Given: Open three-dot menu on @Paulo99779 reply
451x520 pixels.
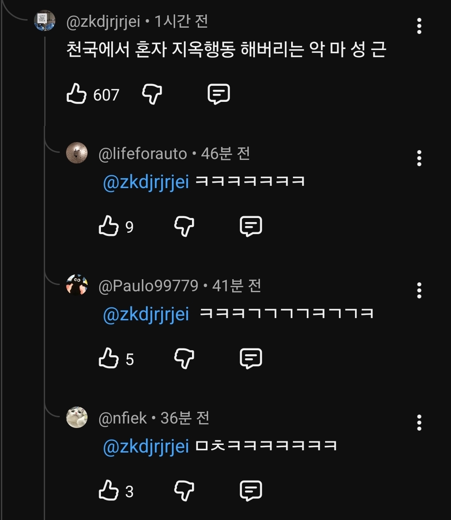Looking at the screenshot, I should pyautogui.click(x=419, y=291).
